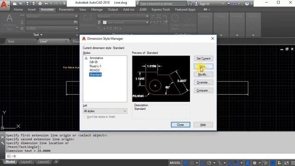Open the Autodesk App Store cart icon
Image resolution: width=295 pixels, height=166 pixels.
point(229,4)
